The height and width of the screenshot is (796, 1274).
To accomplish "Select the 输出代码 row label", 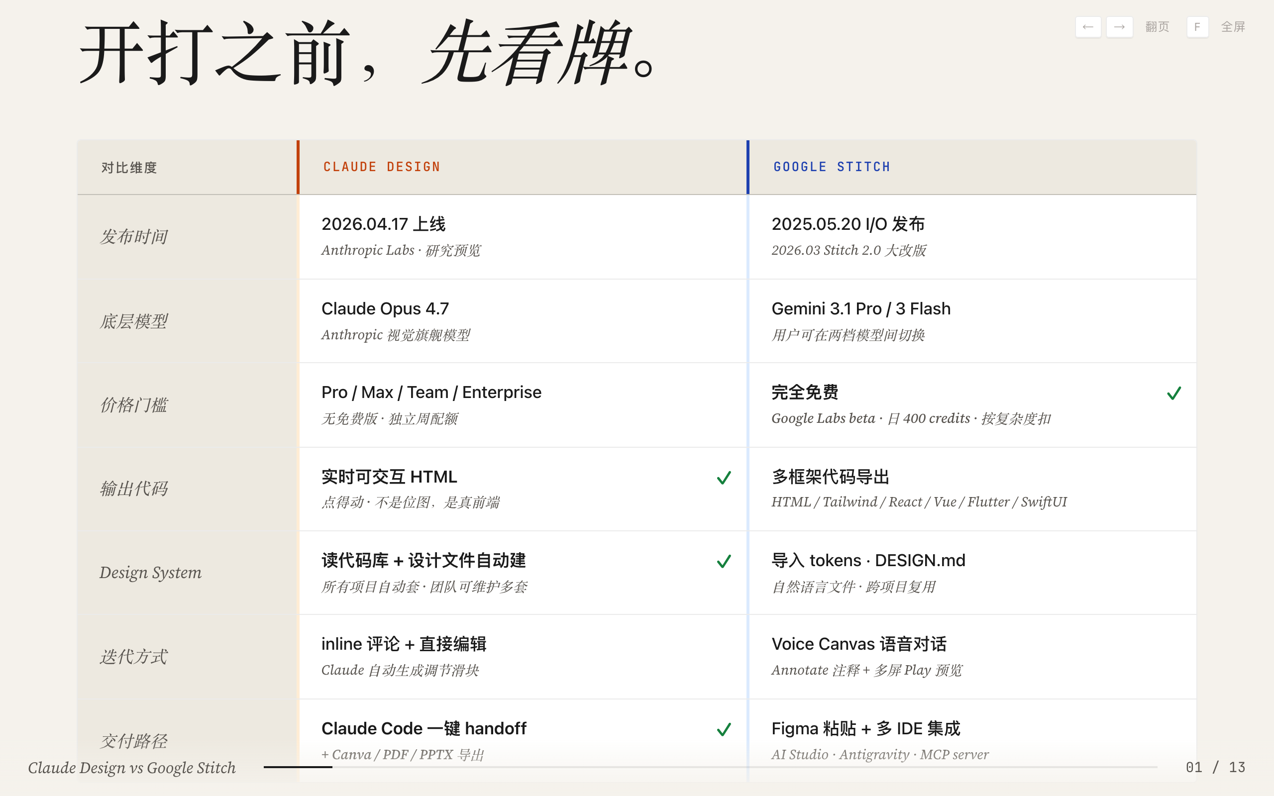I will [134, 489].
